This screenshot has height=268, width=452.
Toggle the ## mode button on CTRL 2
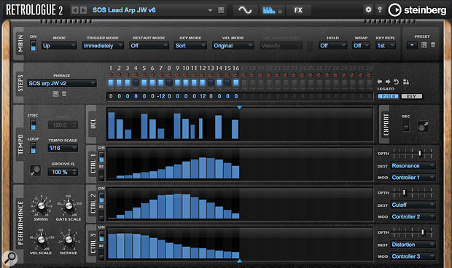(101, 215)
